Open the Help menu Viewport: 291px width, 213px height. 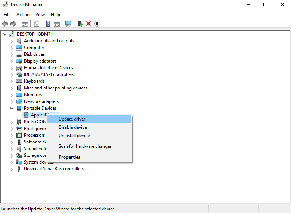55,15
